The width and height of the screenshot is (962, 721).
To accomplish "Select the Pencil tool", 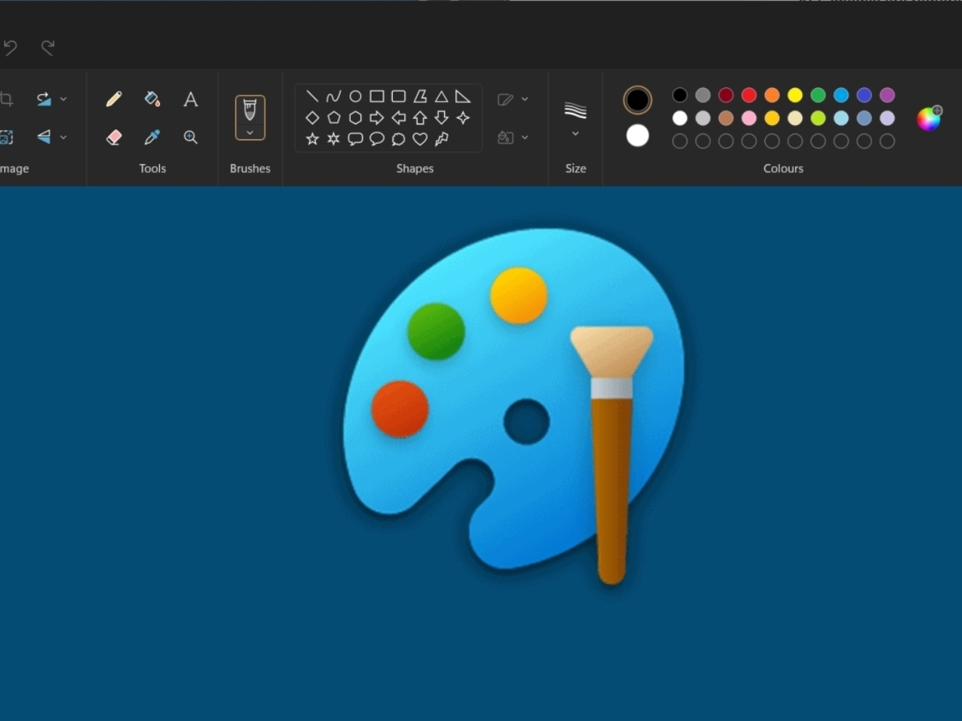I will coord(114,99).
